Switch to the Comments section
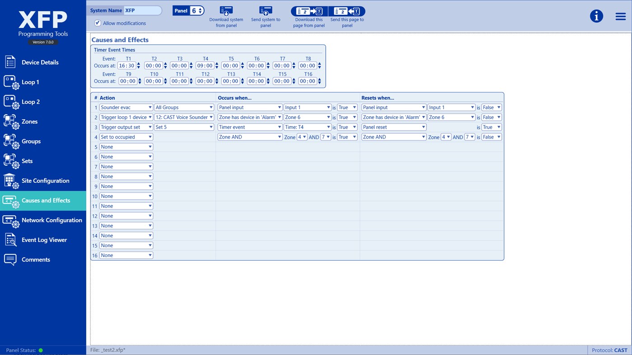The image size is (632, 355). coord(10,259)
